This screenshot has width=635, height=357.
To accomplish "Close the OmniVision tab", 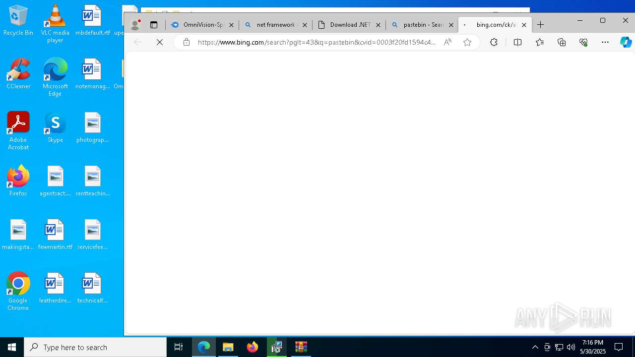I will pyautogui.click(x=231, y=25).
